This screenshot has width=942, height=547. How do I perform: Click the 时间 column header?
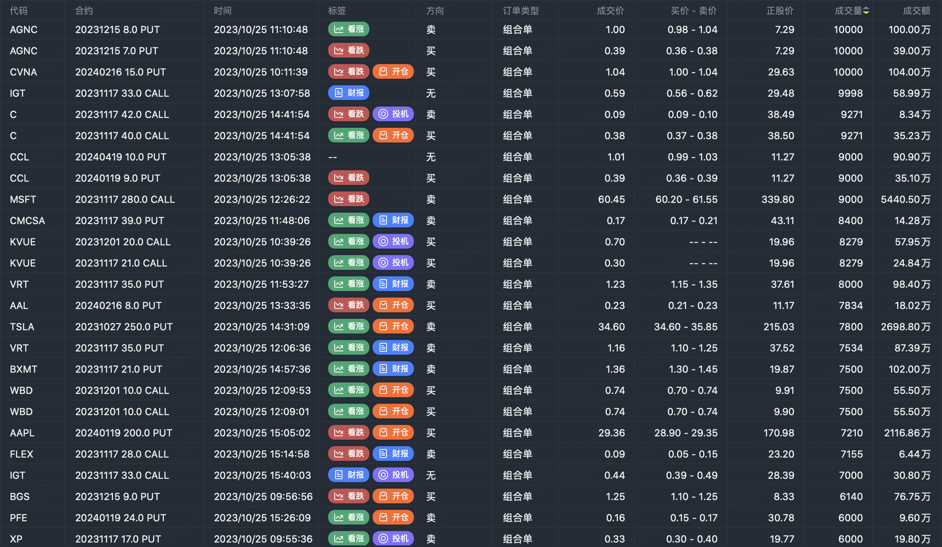[x=223, y=11]
